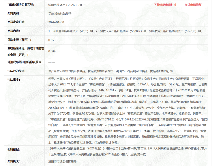Click the line starting 给客户徐成贵20箱
The width and height of the screenshot is (212, 166).
pyautogui.click(x=127, y=96)
